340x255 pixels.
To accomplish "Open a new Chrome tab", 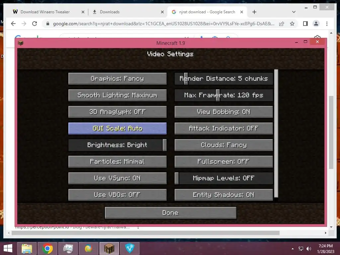I will pyautogui.click(x=254, y=12).
